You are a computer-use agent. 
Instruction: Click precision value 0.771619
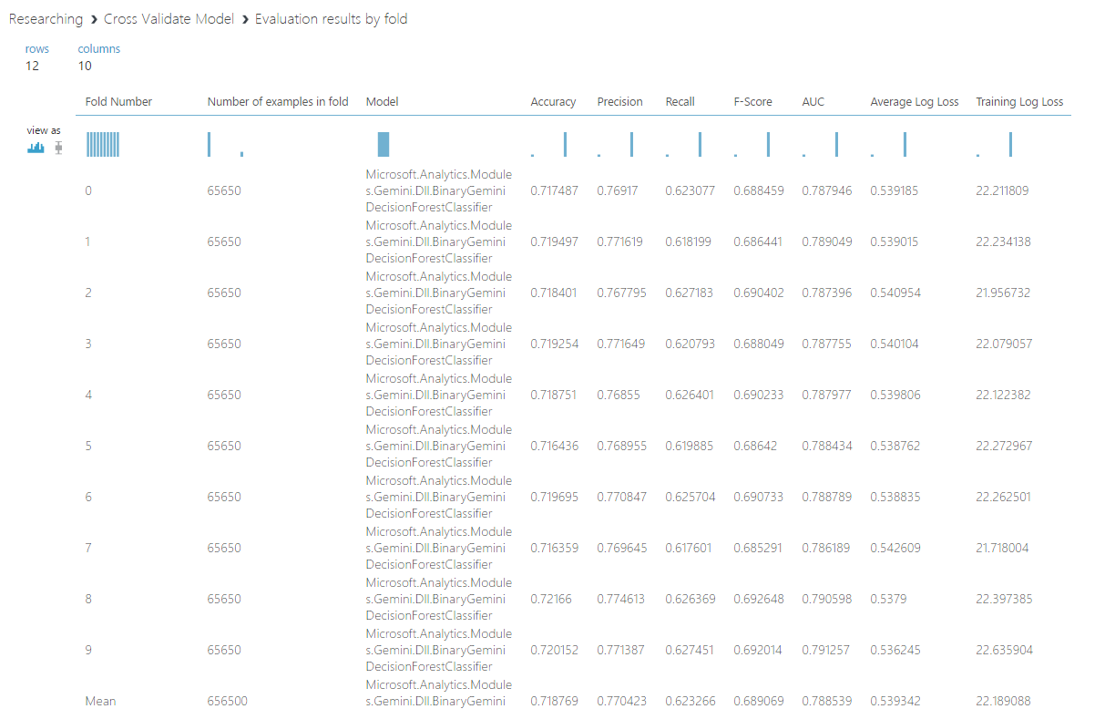pos(620,241)
